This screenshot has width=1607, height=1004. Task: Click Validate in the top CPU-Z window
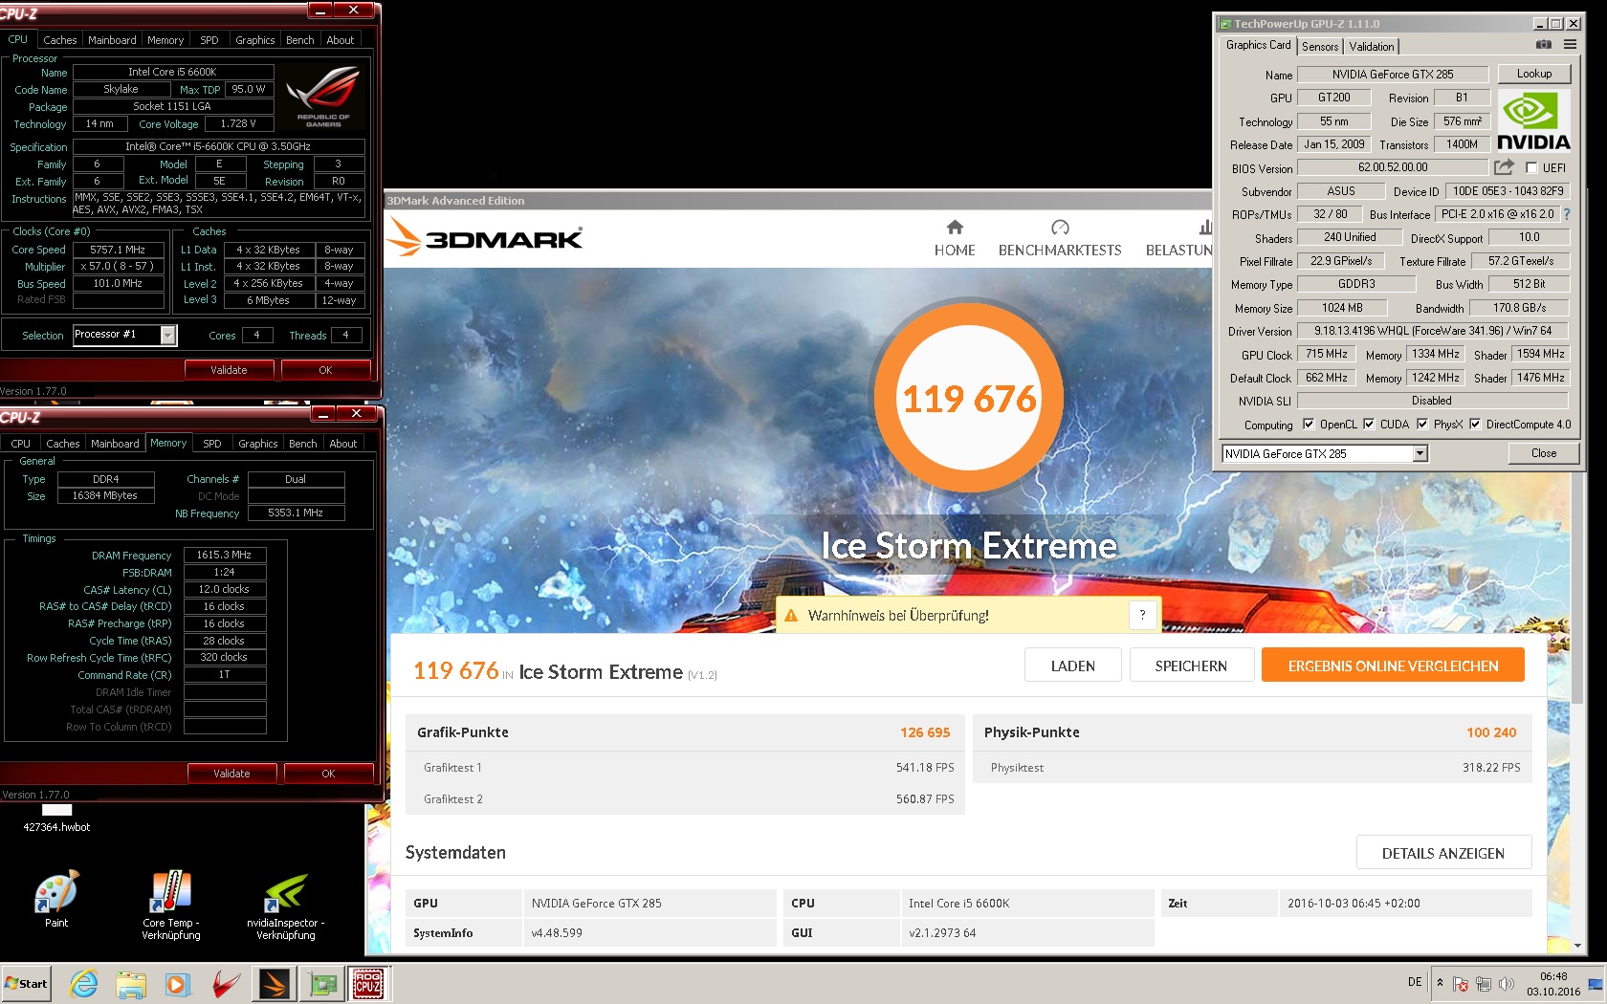point(230,370)
